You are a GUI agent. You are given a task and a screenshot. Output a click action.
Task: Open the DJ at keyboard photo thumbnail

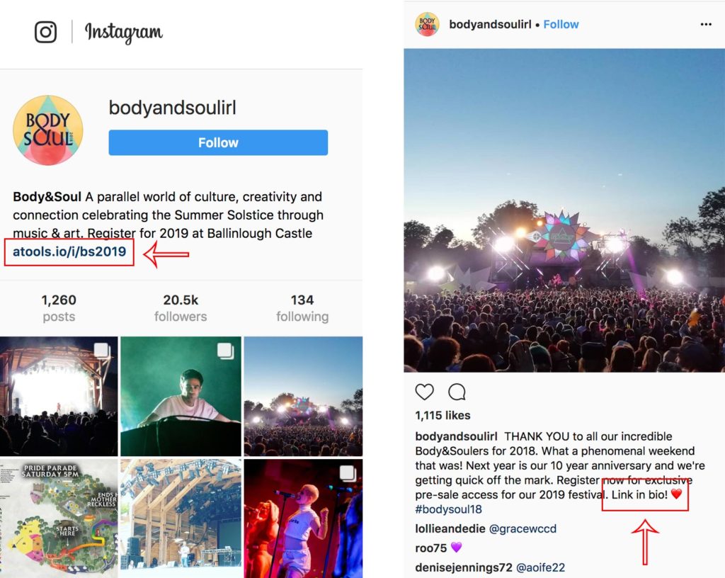click(x=181, y=396)
